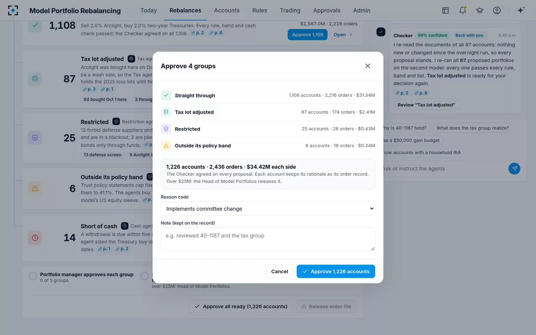Select the Portfolio manager approves each group step

(x=82, y=277)
